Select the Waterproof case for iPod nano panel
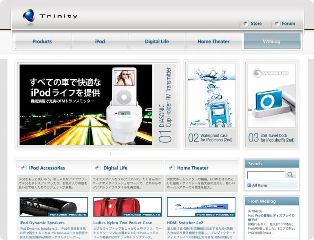The image size is (314, 240). coord(212,104)
